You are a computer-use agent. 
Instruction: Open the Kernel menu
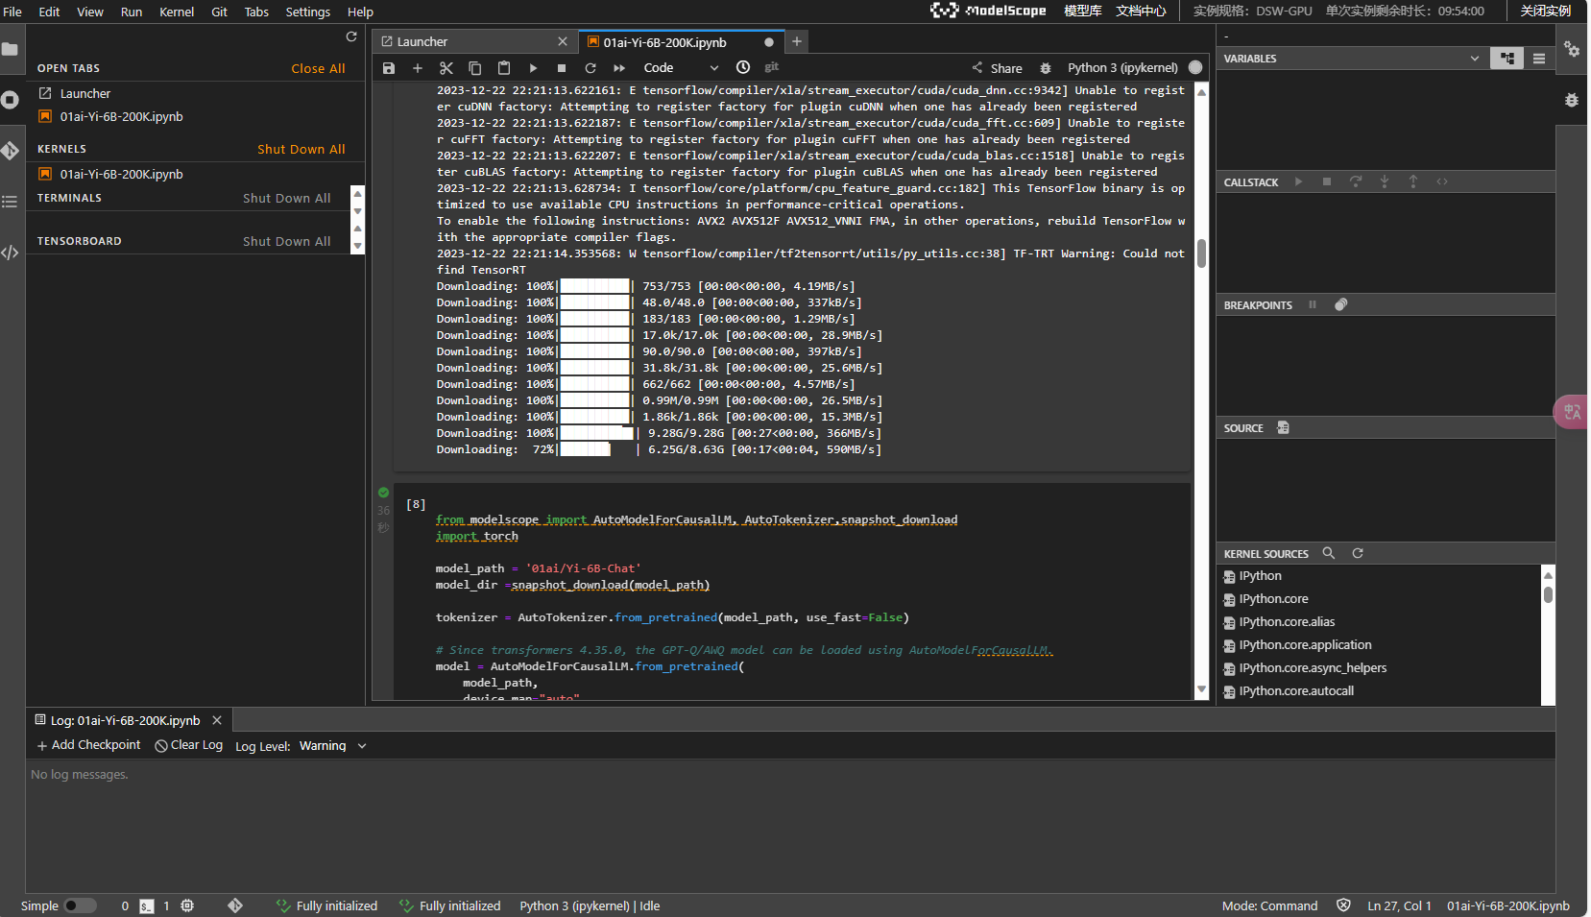[177, 12]
